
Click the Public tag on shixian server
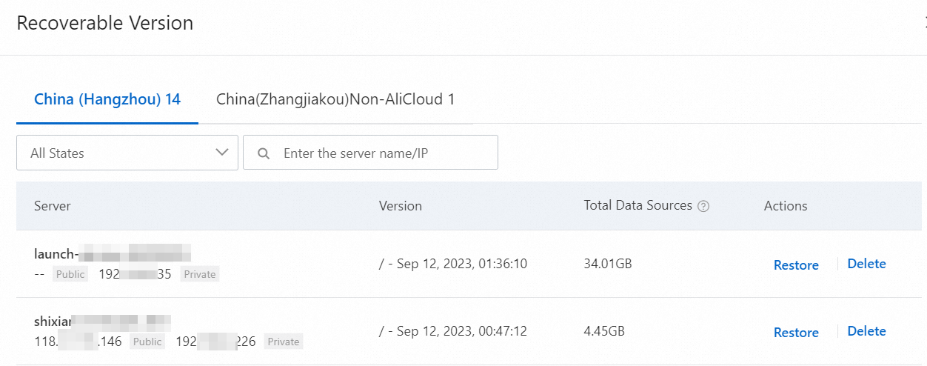coord(147,342)
